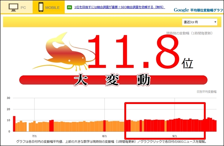Switch to the MOBILE tab
224x146 pixels.
coord(49,7)
